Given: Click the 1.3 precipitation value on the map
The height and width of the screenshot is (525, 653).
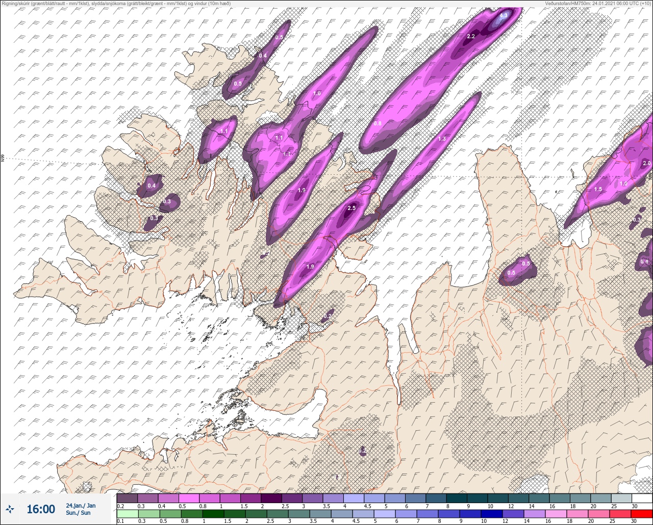Looking at the screenshot, I should pos(442,139).
